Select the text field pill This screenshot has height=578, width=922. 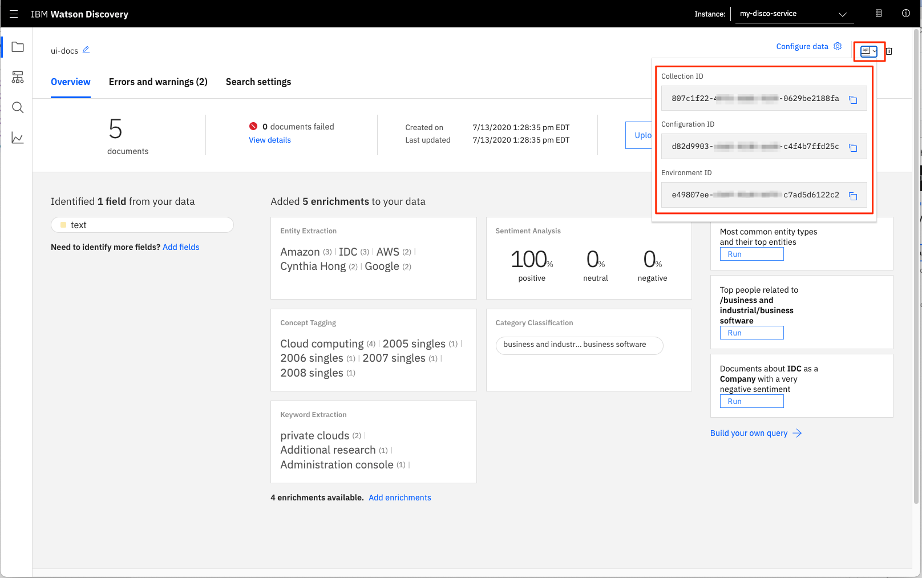[x=142, y=225]
